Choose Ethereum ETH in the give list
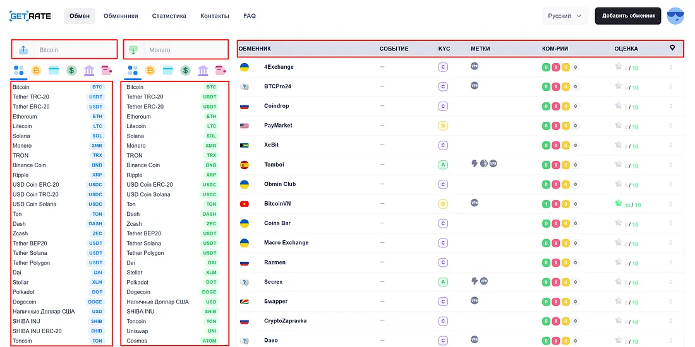Image resolution: width=695 pixels, height=347 pixels. pos(59,117)
